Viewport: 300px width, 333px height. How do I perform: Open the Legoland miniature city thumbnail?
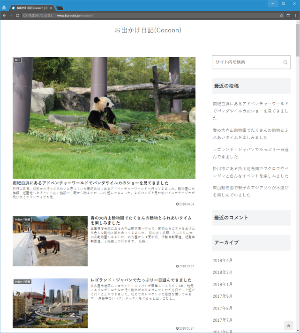[50, 303]
